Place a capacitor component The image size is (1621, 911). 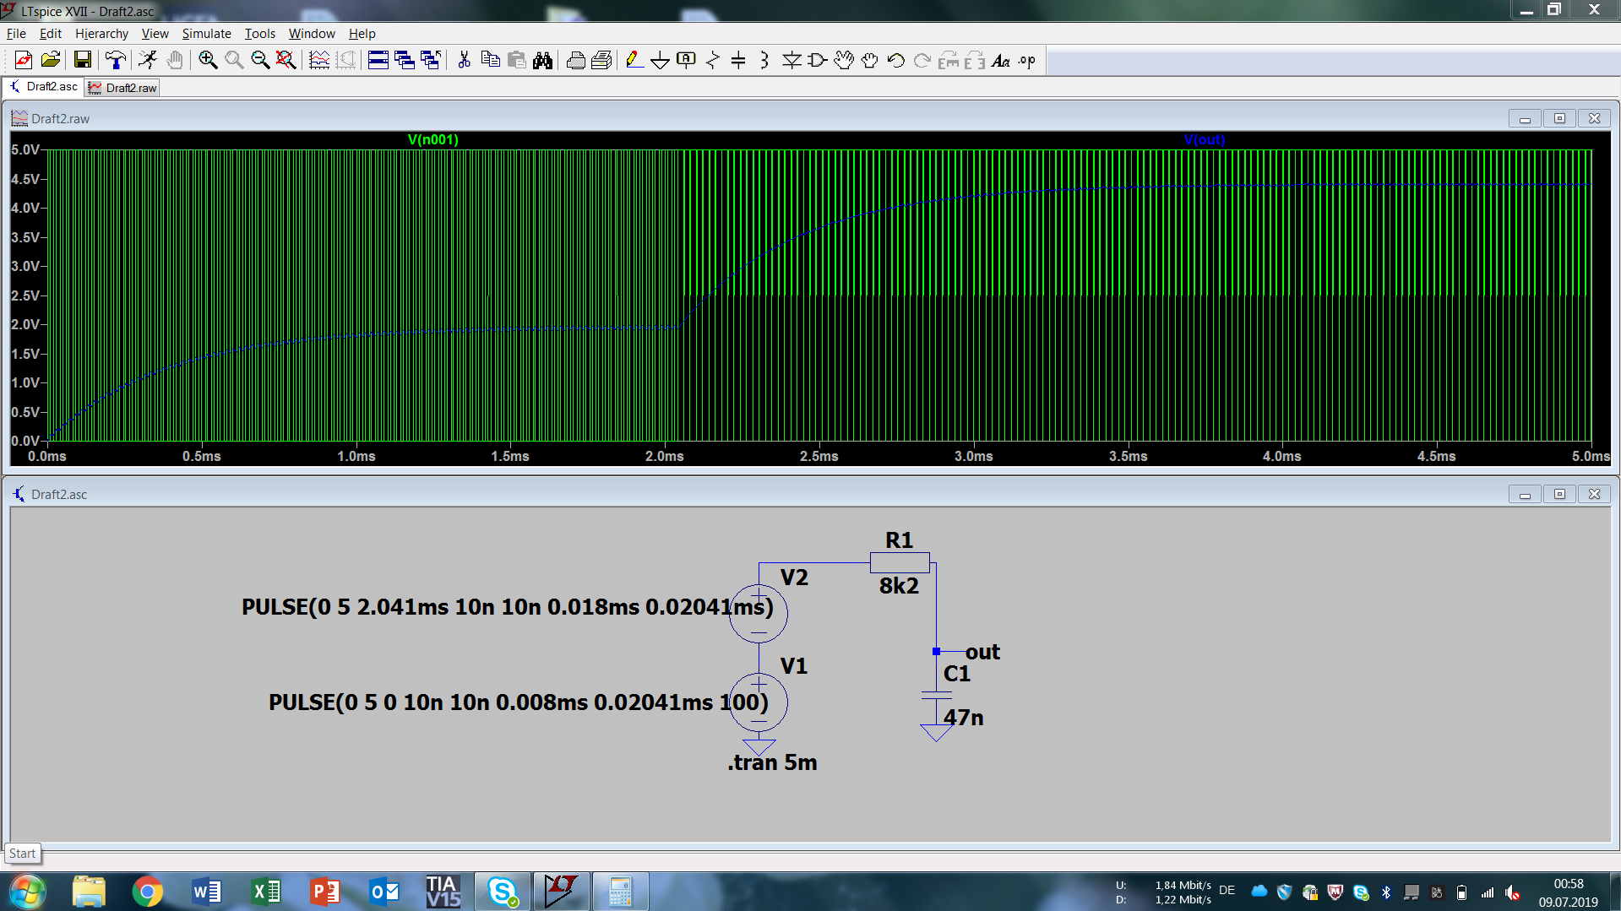click(738, 60)
